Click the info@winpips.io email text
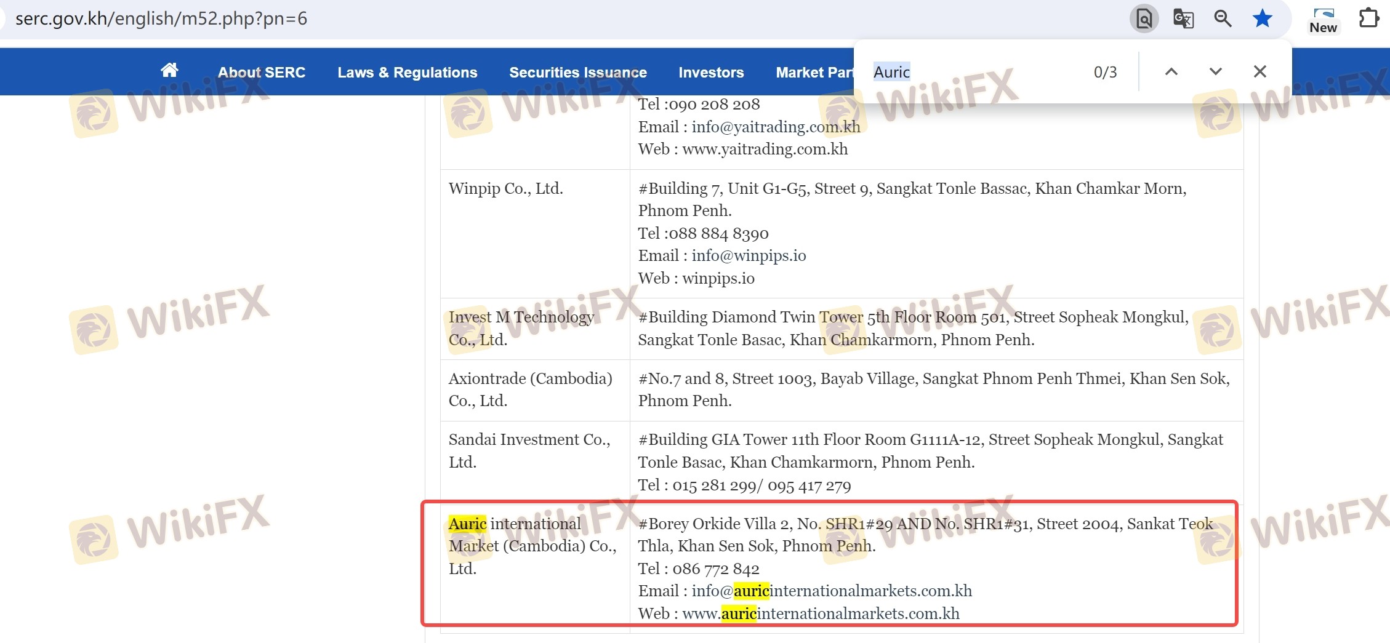Viewport: 1390px width, 643px height. pyautogui.click(x=749, y=255)
